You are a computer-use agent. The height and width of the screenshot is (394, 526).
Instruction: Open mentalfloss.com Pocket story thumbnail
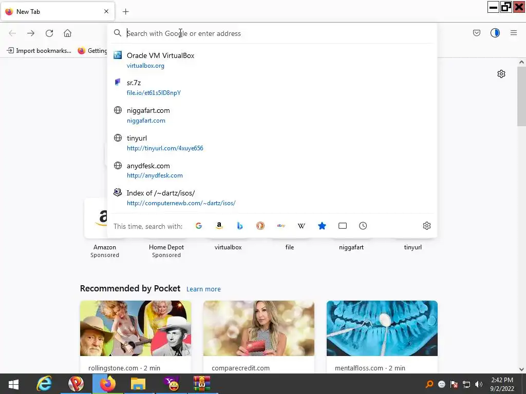coord(382,328)
